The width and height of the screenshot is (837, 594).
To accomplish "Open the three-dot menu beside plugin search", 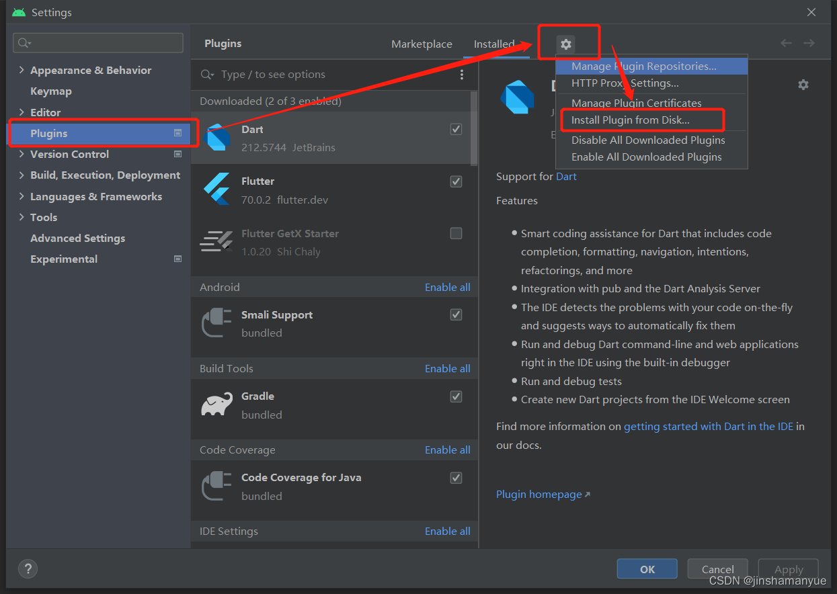I will click(x=462, y=75).
